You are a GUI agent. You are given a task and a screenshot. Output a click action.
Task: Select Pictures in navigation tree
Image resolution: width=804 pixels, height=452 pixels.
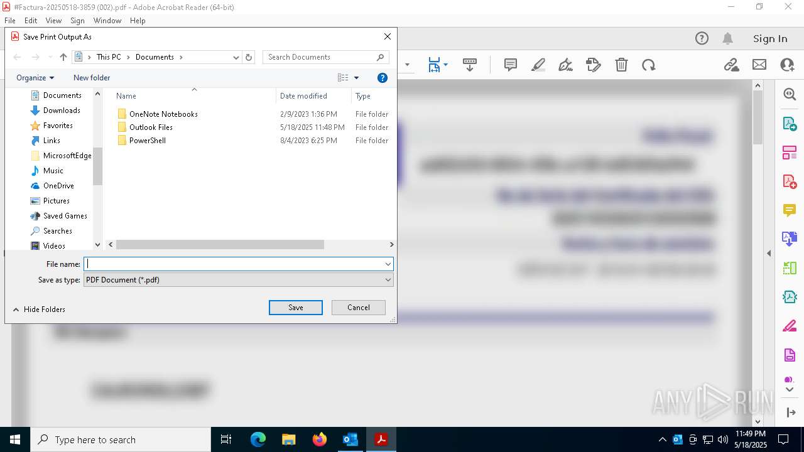pyautogui.click(x=57, y=201)
